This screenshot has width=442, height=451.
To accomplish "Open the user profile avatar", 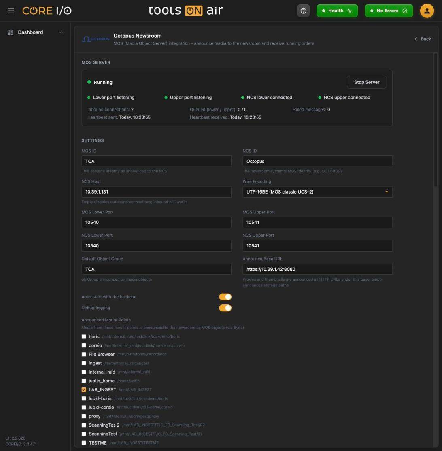I will tap(427, 11).
